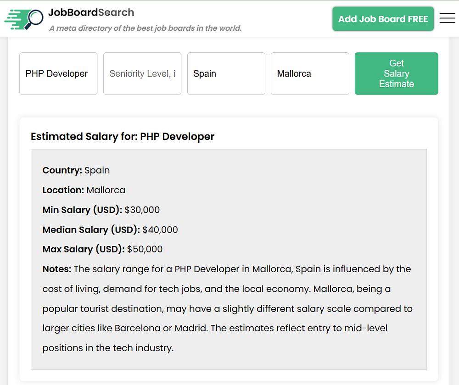The height and width of the screenshot is (385, 459).
Task: Click the Notes label in results
Action: coord(56,269)
